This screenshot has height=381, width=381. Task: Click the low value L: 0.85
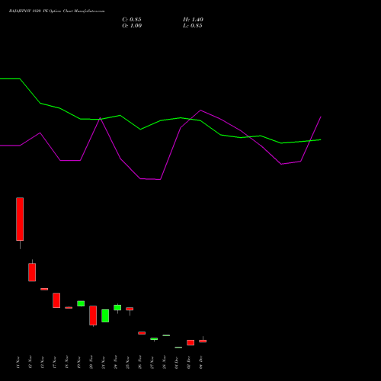pos(193,26)
